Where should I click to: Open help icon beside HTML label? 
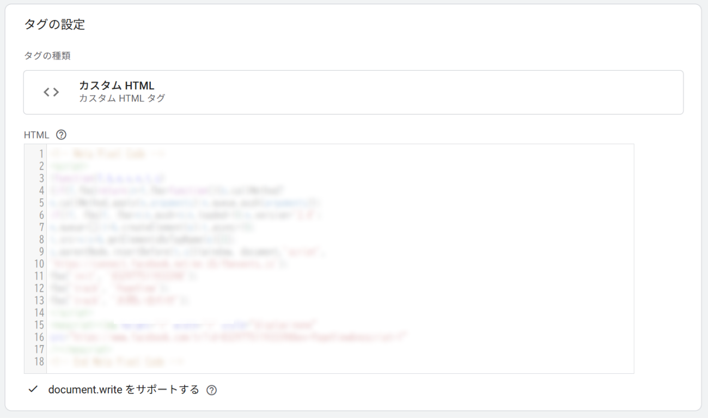pyautogui.click(x=62, y=135)
